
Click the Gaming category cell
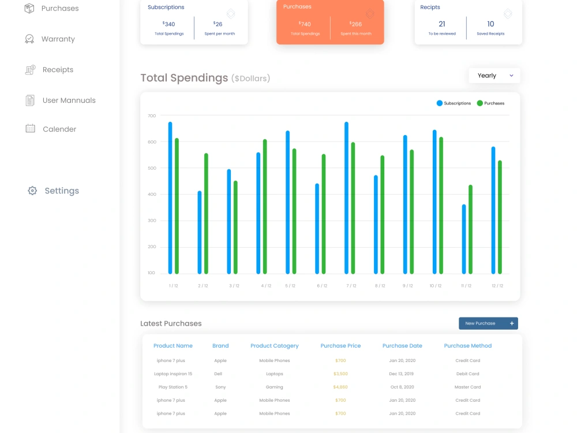click(x=275, y=387)
